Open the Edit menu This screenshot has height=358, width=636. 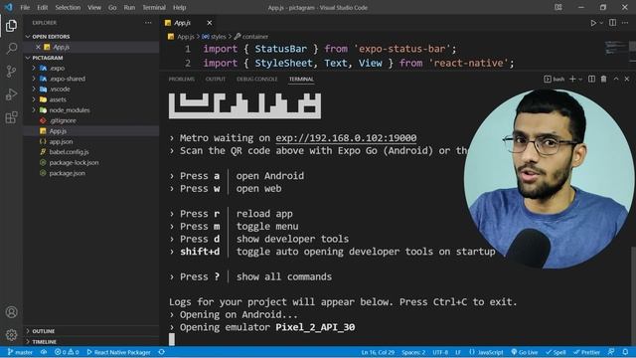42,7
